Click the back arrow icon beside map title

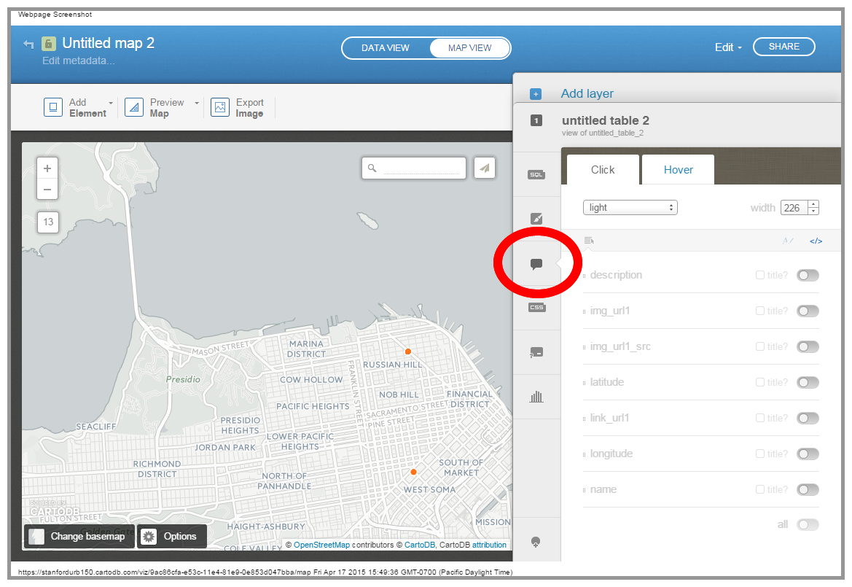29,44
